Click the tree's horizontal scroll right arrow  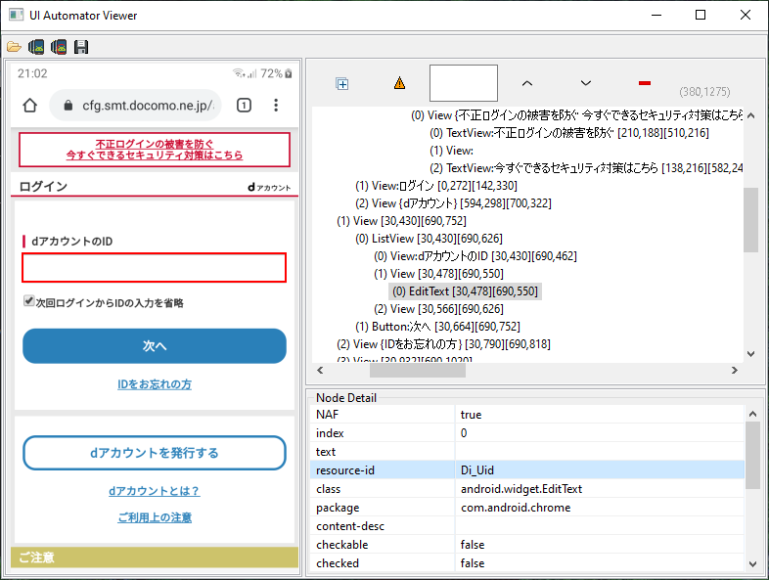(734, 370)
